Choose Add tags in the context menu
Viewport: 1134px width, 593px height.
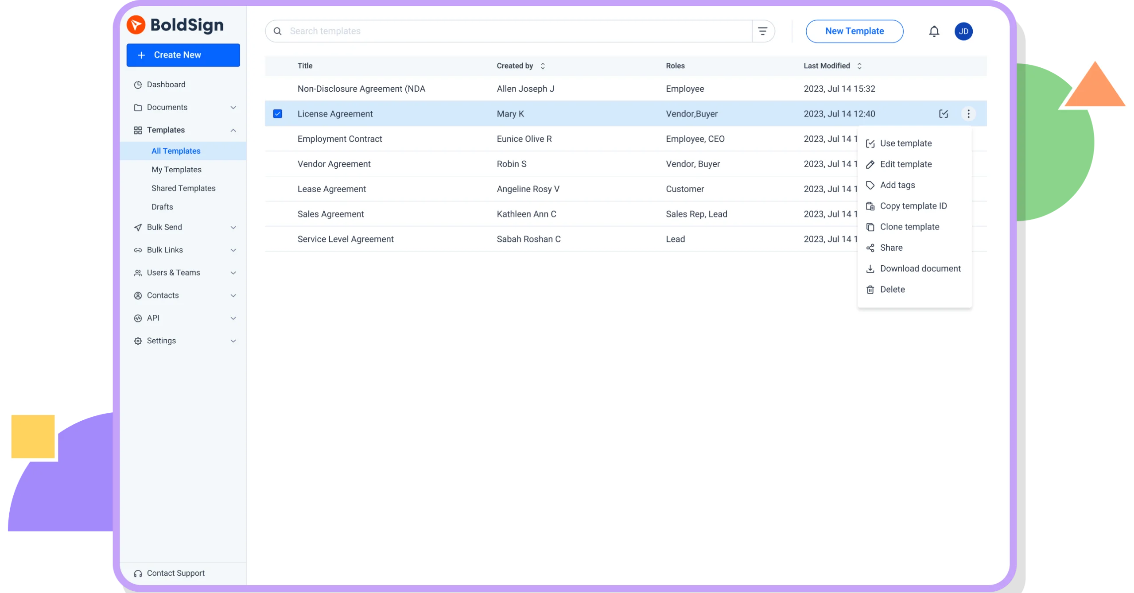(897, 185)
